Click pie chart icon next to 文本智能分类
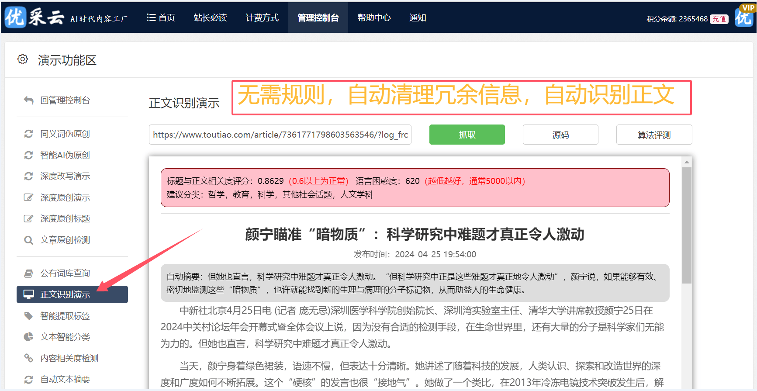Viewport: 757px width, 391px height. (x=28, y=337)
